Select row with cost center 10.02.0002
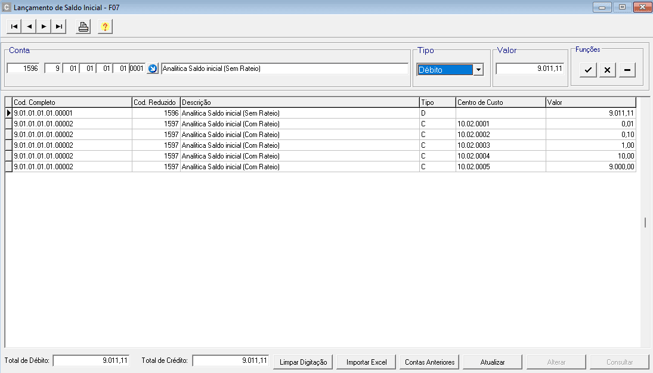The image size is (653, 373). tap(321, 135)
